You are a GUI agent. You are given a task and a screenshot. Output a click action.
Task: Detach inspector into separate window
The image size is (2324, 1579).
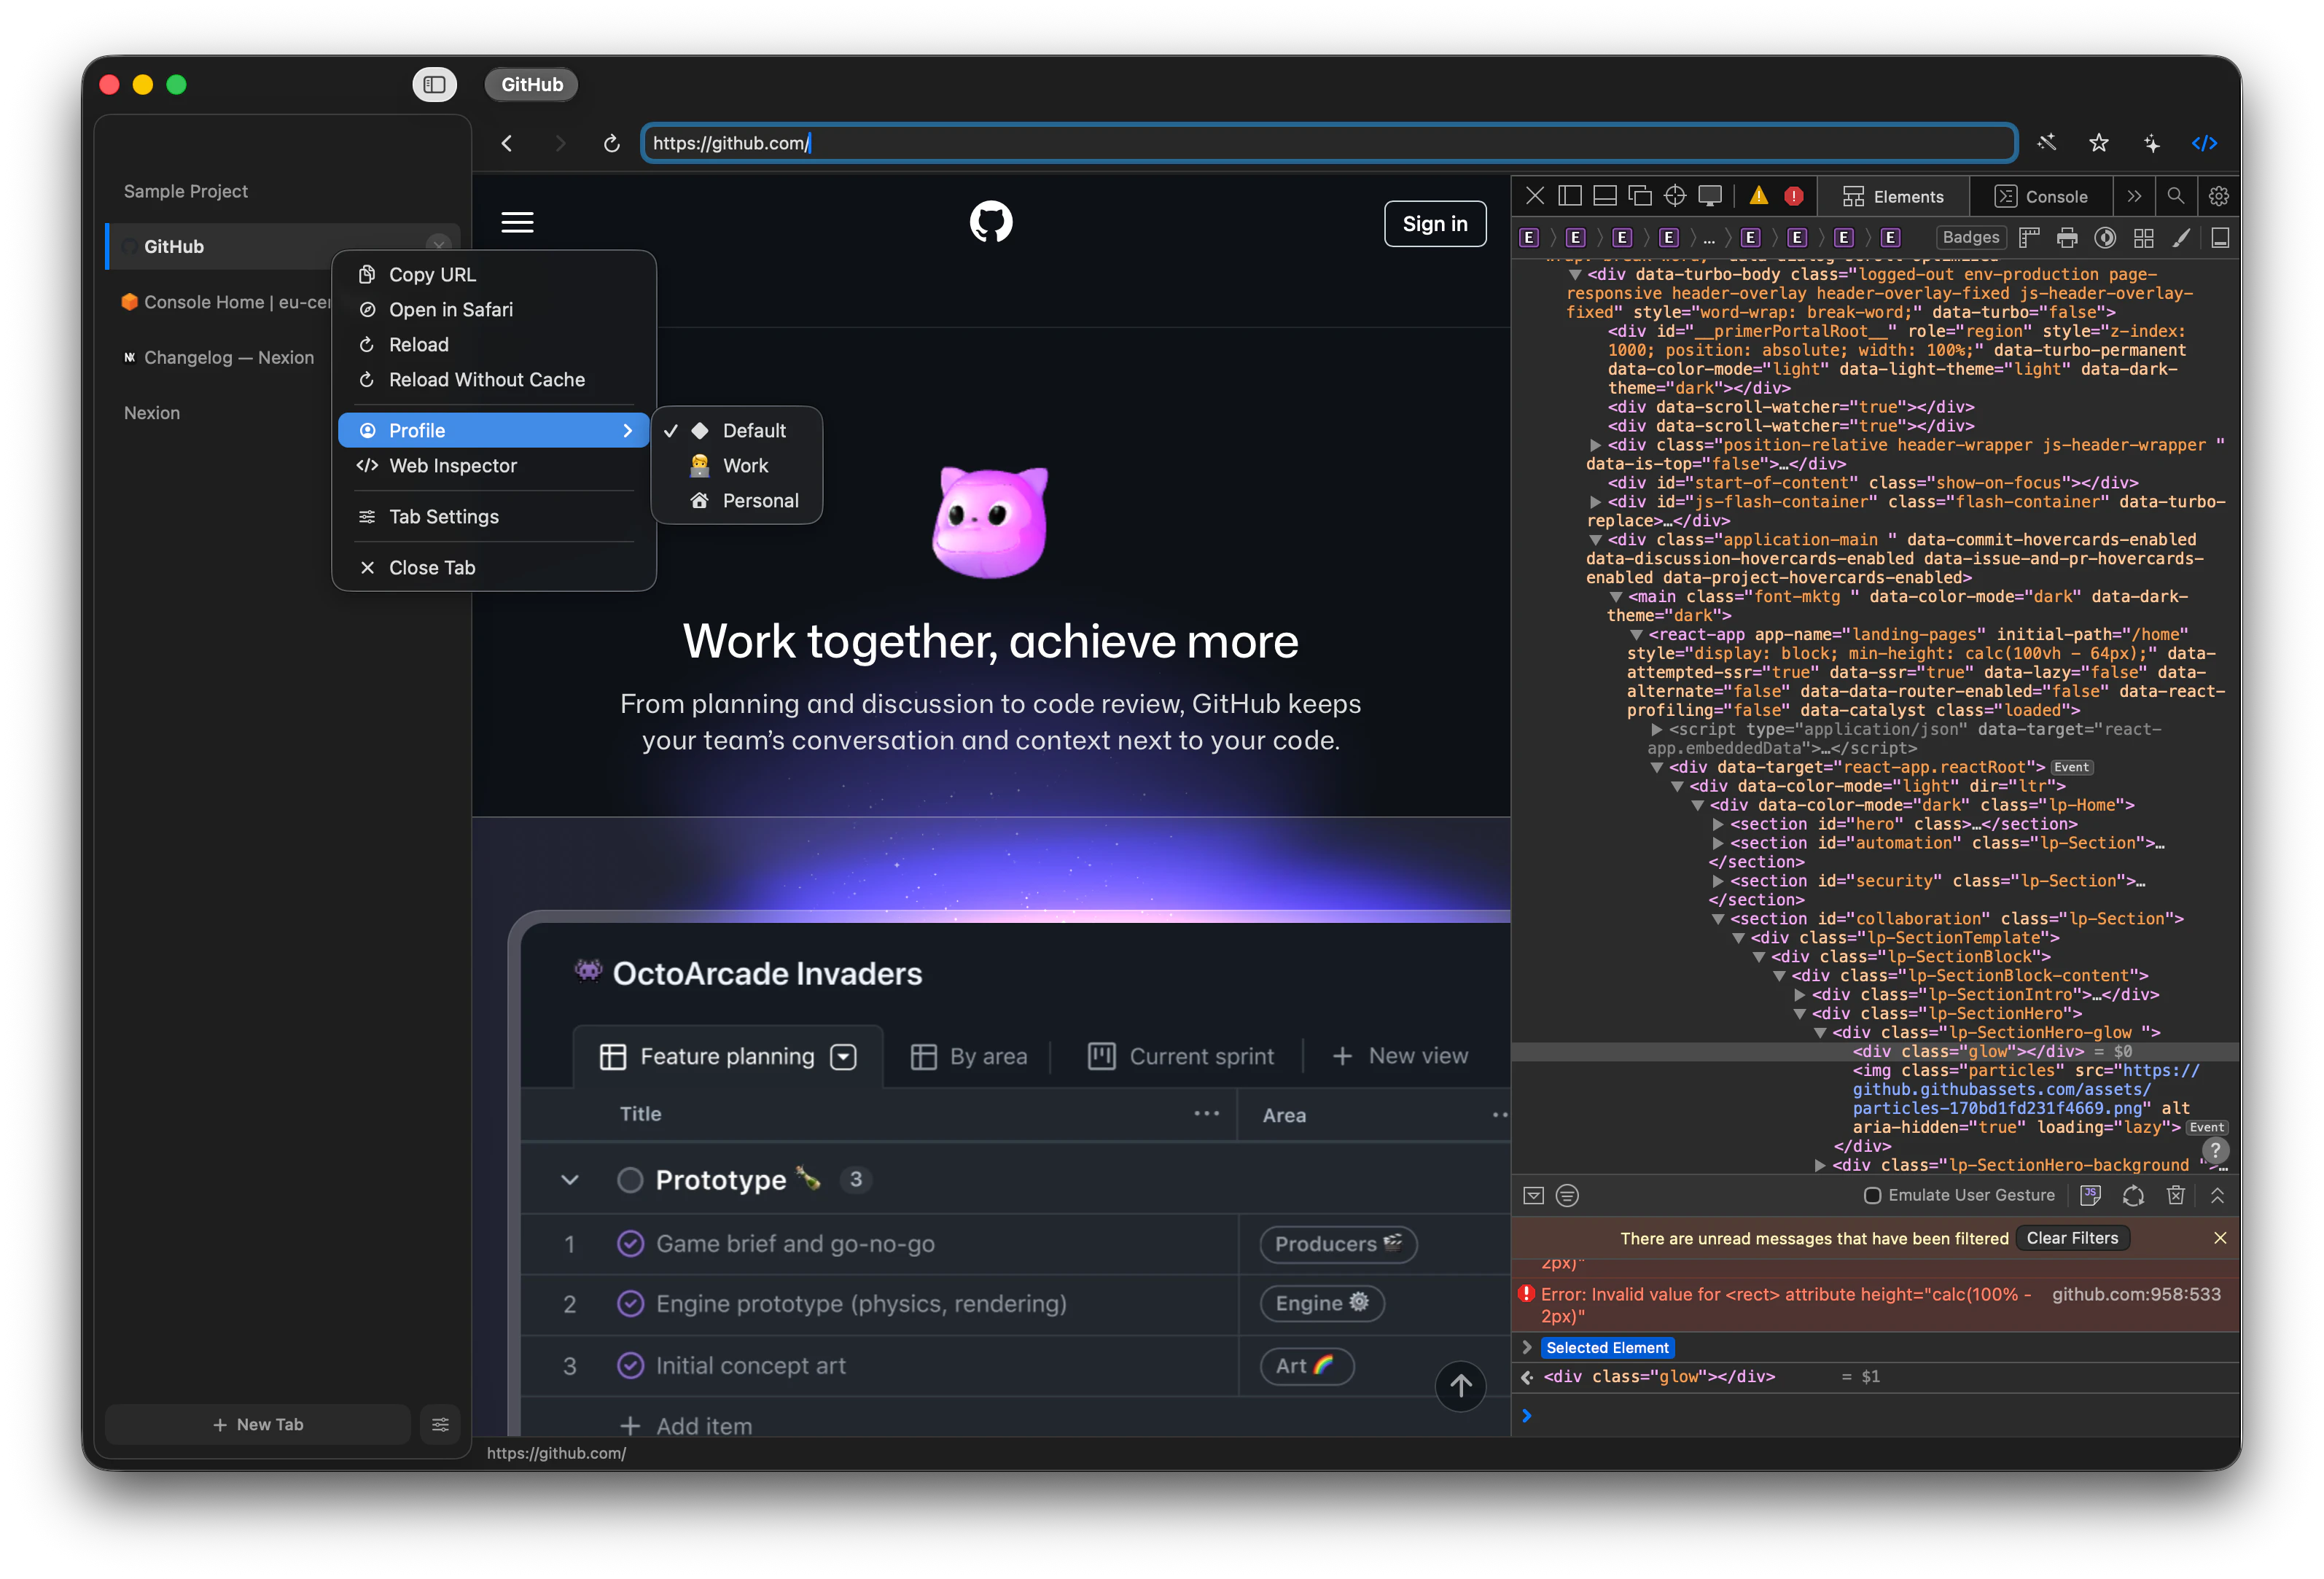coord(1640,196)
